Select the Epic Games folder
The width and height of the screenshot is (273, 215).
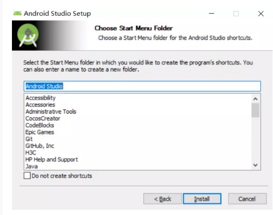tap(40, 132)
